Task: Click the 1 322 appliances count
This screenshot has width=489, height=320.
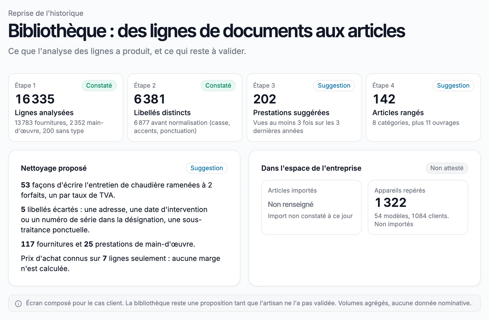Action: [391, 203]
